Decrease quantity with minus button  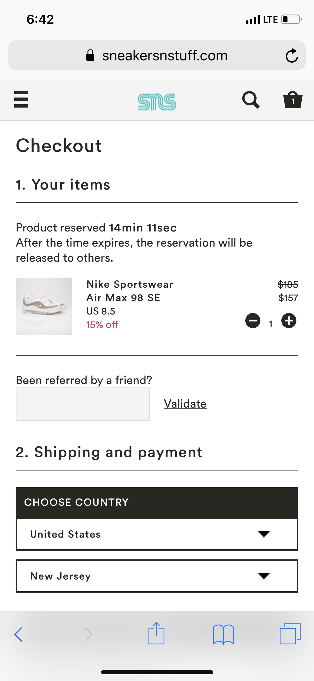(253, 321)
